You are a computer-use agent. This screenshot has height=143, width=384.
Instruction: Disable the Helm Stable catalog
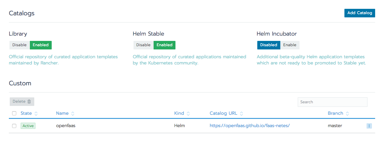pyautogui.click(x=143, y=45)
